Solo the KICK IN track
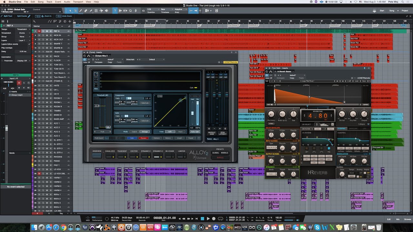The image size is (413, 232). [43, 35]
